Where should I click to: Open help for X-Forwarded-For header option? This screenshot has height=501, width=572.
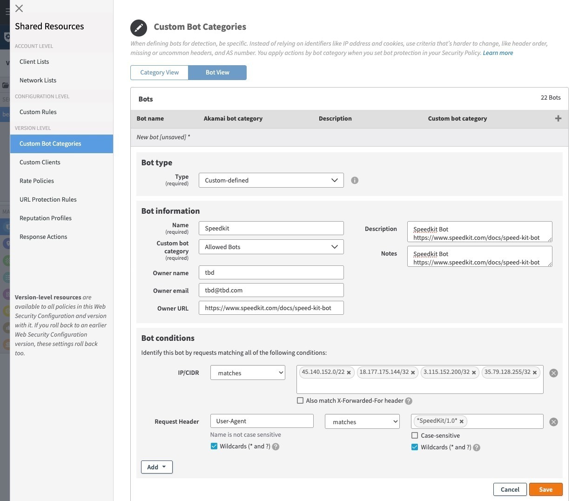coord(409,401)
